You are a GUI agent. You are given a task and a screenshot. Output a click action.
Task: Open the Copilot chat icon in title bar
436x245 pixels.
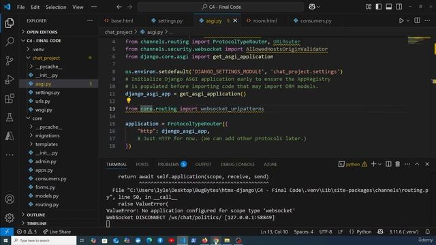coord(312,7)
